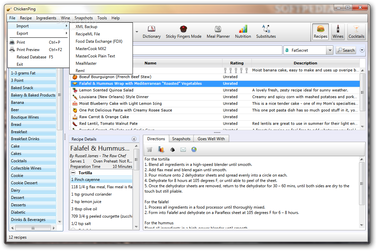
Task: Click the globe web icon in Directions toolbar
Action: coord(194,150)
